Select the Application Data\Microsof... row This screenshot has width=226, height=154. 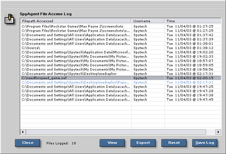121,52
